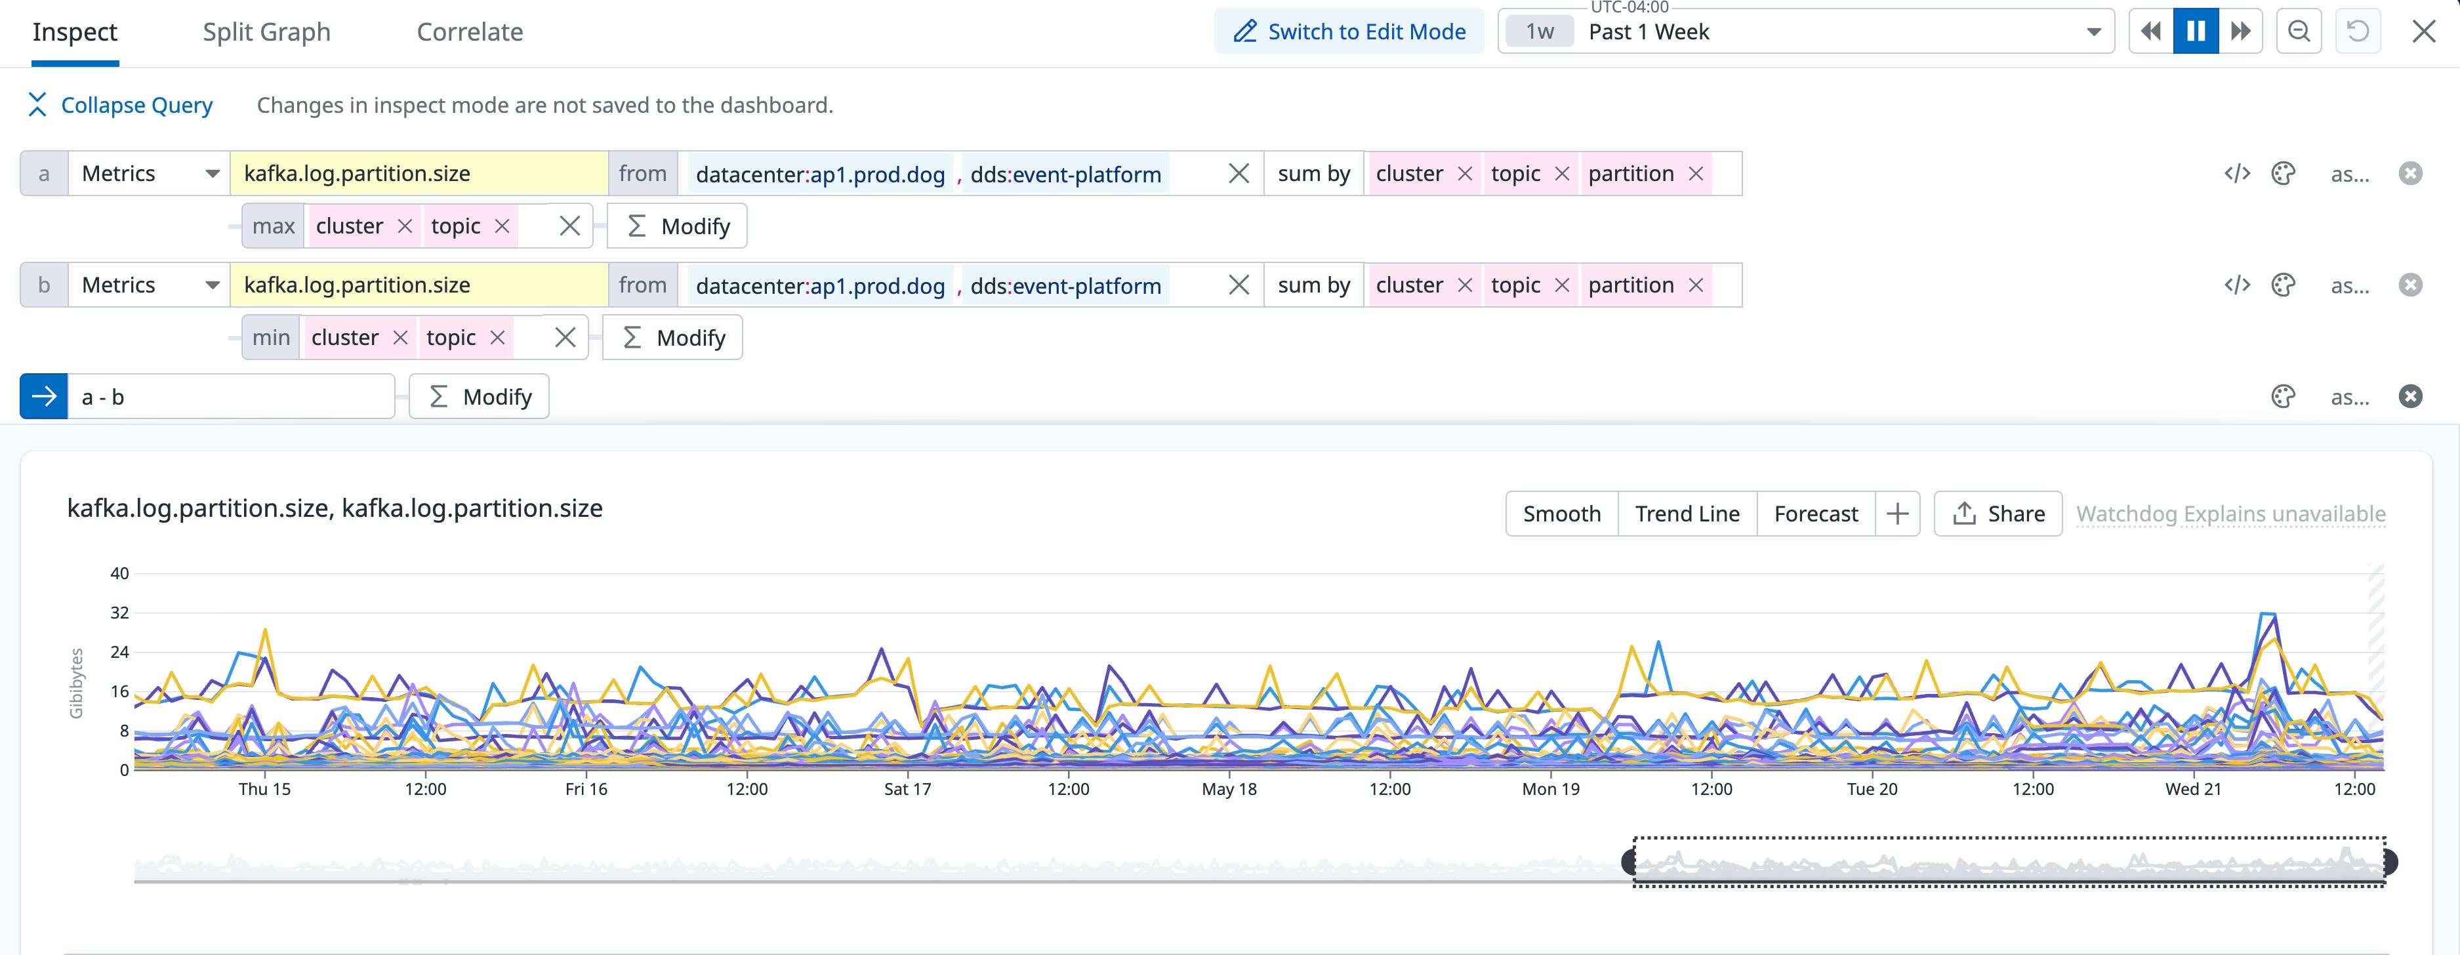Open the code editor for query a
The width and height of the screenshot is (2460, 955).
pyautogui.click(x=2236, y=173)
